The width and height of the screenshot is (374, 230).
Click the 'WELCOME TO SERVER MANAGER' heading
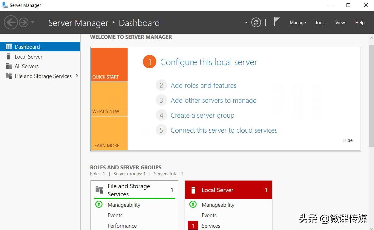pyautogui.click(x=131, y=37)
